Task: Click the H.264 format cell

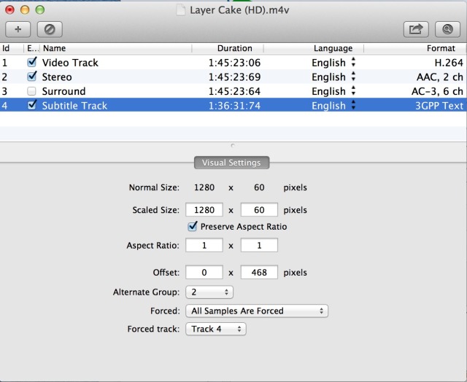Action: [x=449, y=63]
